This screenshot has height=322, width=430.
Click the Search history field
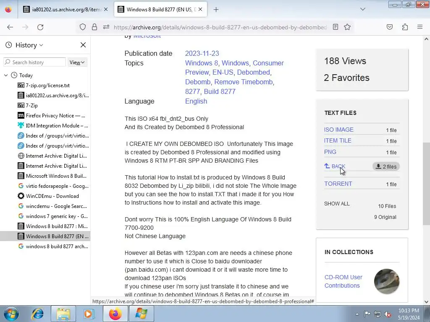pyautogui.click(x=35, y=62)
